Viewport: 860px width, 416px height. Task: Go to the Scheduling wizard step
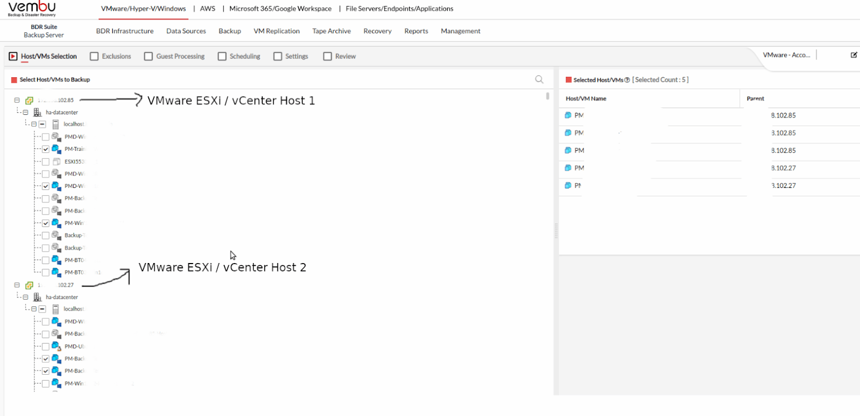point(239,56)
